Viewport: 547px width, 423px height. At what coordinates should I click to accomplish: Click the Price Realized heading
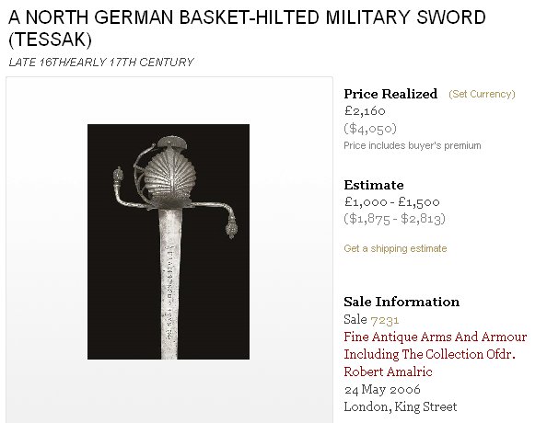(x=390, y=94)
